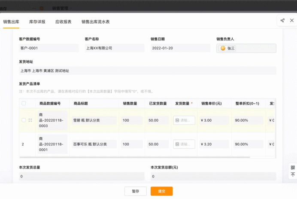Check the box for the 雪碧 product row

point(24,120)
